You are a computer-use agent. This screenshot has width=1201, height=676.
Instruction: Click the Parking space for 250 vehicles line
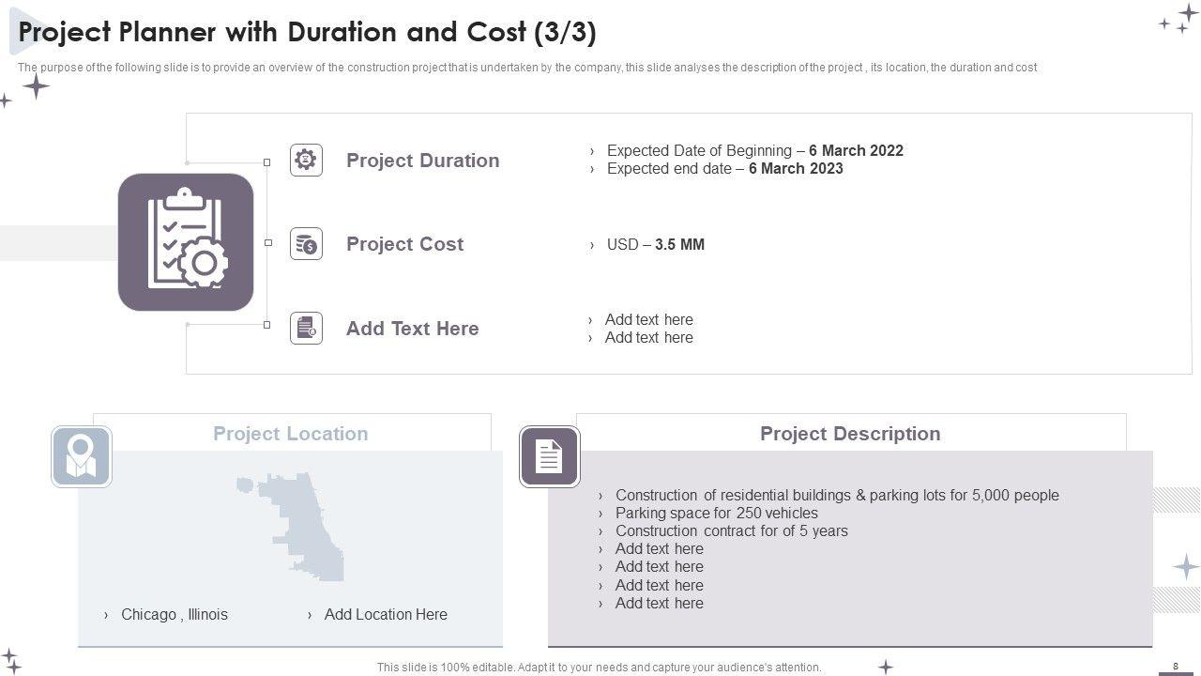pyautogui.click(x=716, y=513)
